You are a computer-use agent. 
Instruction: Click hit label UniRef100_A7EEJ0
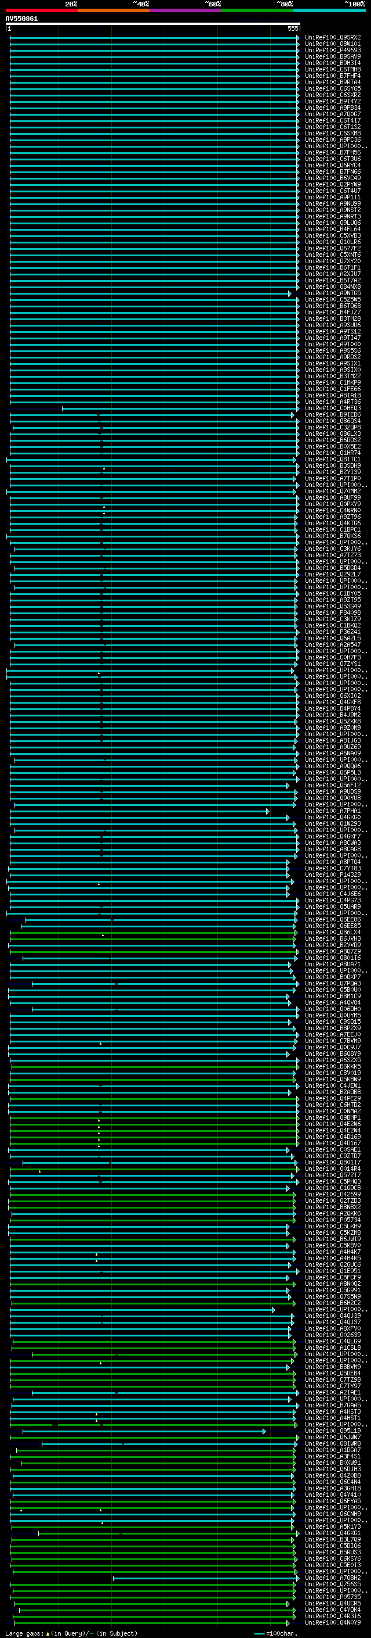pyautogui.click(x=333, y=1034)
